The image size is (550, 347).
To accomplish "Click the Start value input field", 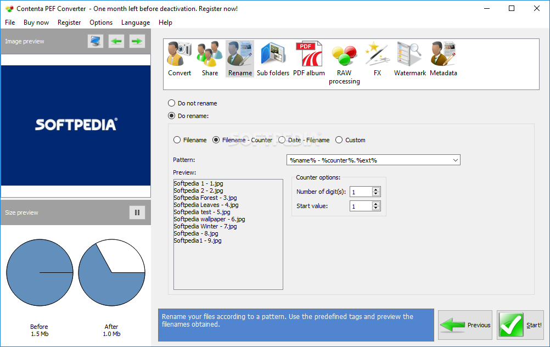I will 361,206.
